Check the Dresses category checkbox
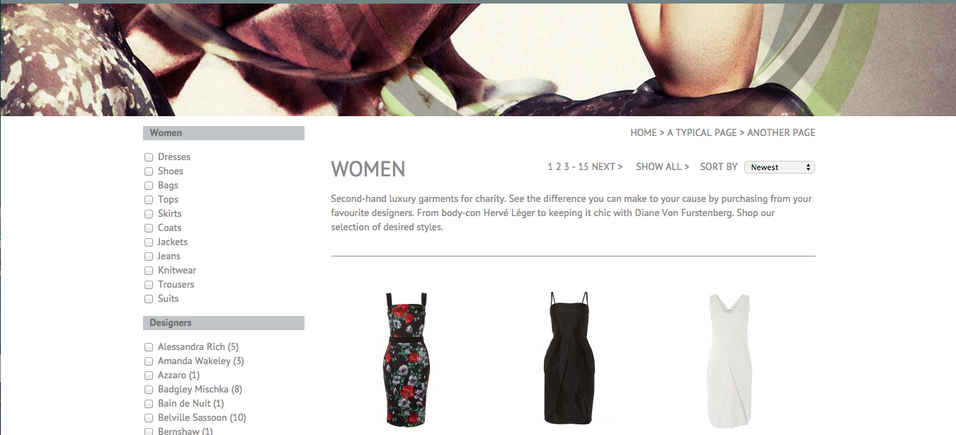 pyautogui.click(x=149, y=157)
